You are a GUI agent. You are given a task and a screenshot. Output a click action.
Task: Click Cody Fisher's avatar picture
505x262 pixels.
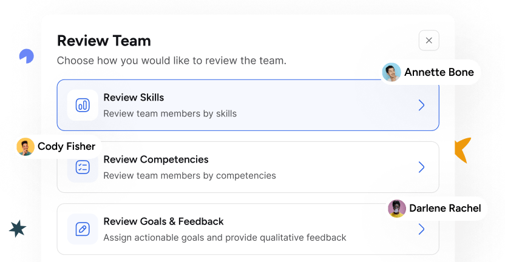coord(25,147)
